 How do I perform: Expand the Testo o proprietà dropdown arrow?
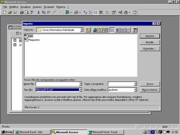pos(135,84)
